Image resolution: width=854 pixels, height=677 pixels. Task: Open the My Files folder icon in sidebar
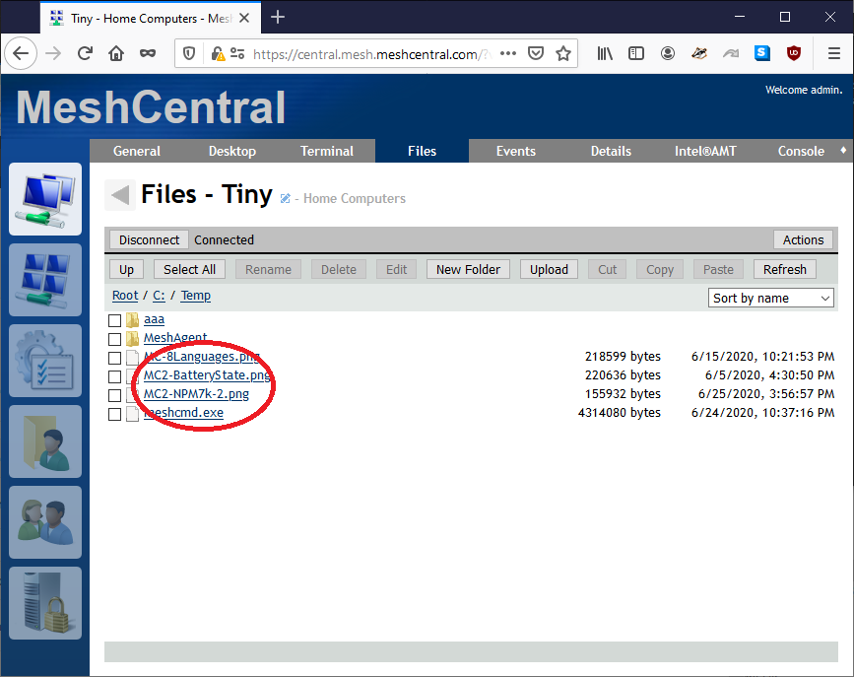44,441
